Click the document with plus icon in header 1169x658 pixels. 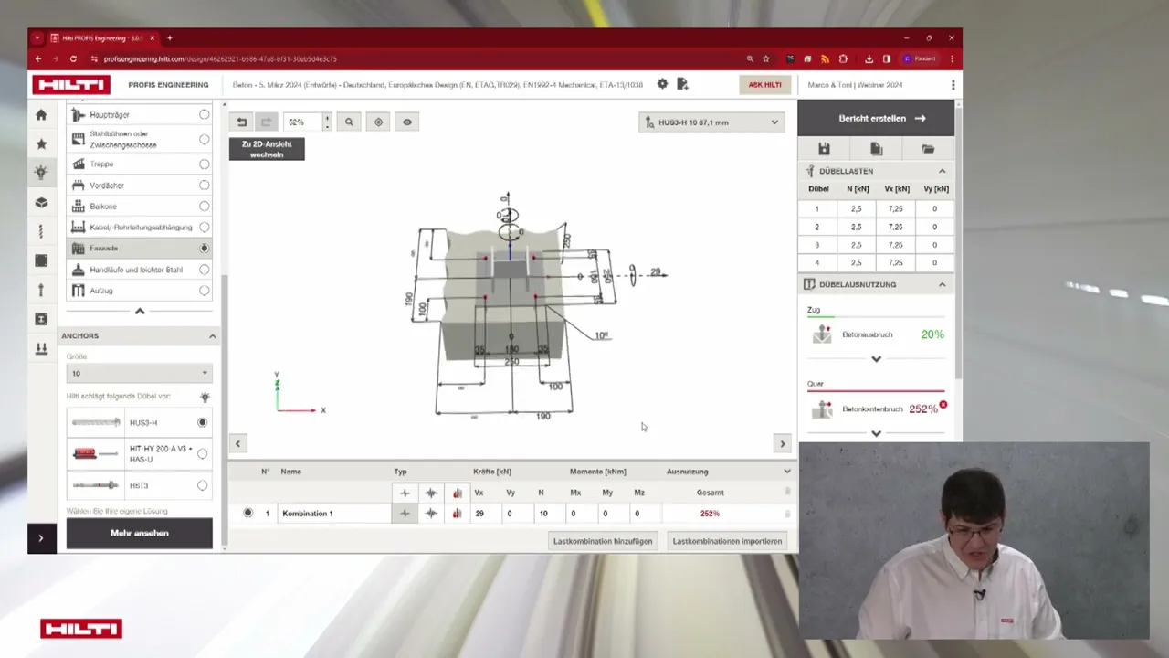click(682, 84)
